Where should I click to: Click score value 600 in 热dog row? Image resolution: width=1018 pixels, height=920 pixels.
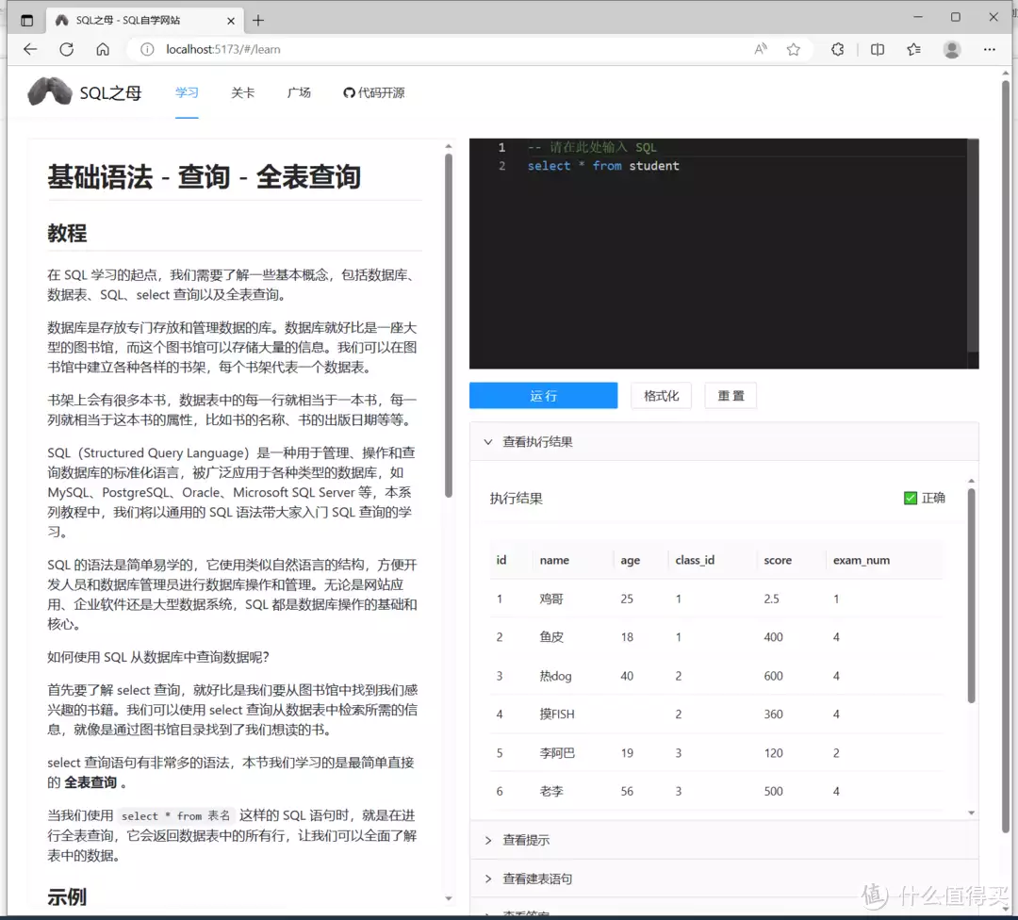773,676
